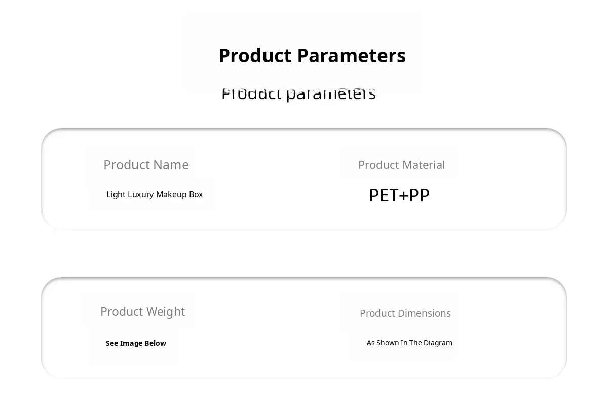Click the word "Box" in the product name
This screenshot has width=608, height=409.
pos(196,194)
